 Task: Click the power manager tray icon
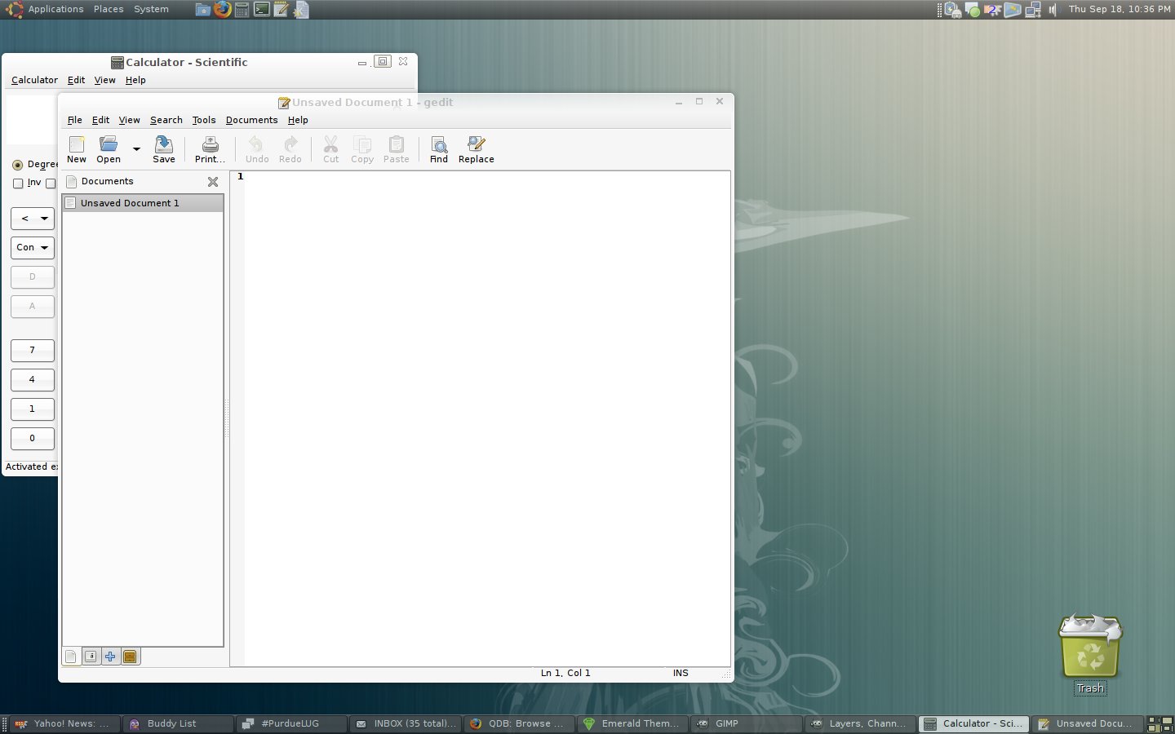(952, 10)
